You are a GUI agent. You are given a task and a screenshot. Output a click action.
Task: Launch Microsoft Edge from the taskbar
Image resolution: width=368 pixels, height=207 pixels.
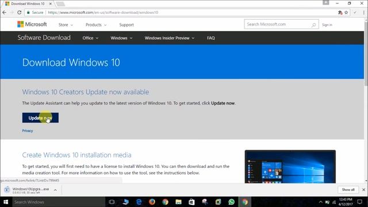(x=139, y=202)
